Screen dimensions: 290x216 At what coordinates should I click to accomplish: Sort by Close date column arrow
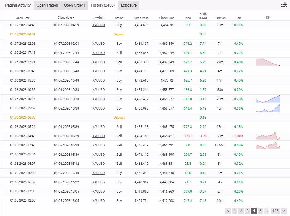[74, 18]
